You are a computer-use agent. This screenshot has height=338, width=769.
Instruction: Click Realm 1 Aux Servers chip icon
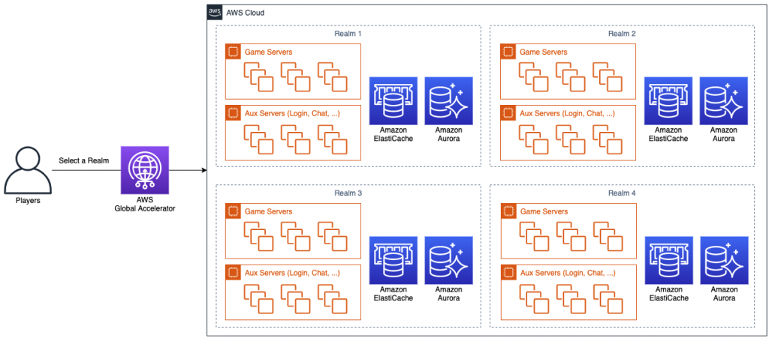coord(233,113)
